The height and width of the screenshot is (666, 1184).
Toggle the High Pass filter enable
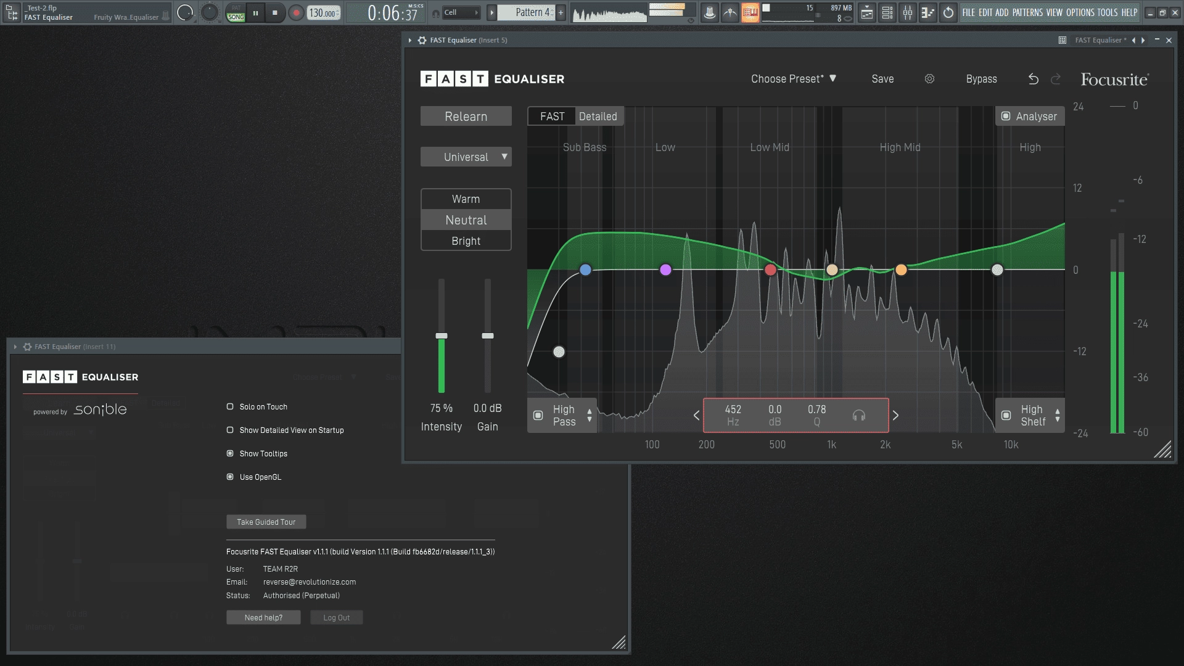[x=538, y=416]
